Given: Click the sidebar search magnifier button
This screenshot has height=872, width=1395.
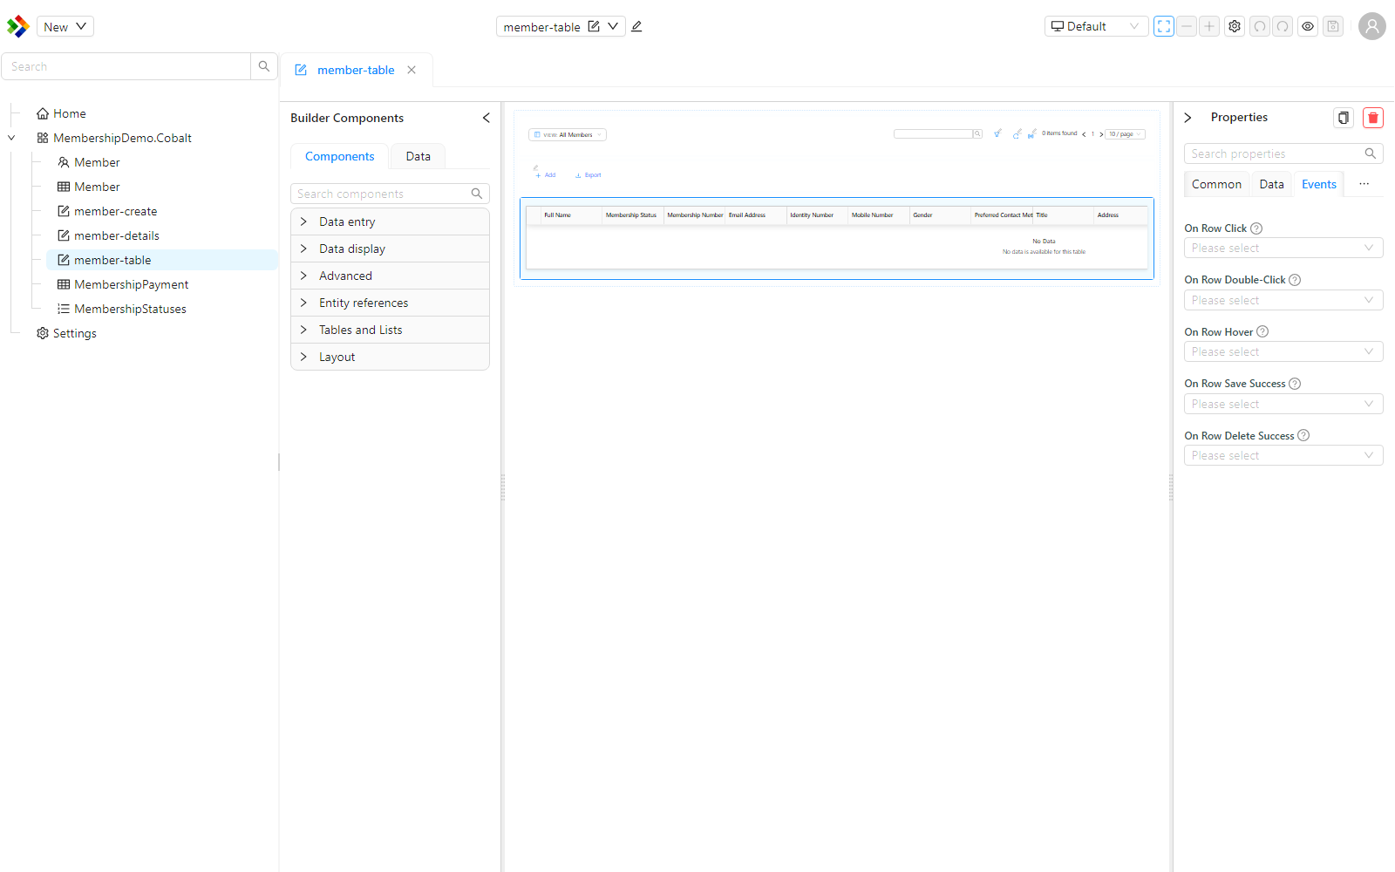Looking at the screenshot, I should pyautogui.click(x=264, y=66).
